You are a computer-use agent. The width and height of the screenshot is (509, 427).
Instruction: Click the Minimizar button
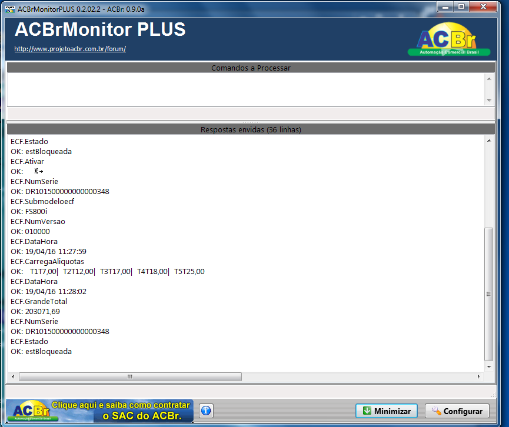coord(387,411)
